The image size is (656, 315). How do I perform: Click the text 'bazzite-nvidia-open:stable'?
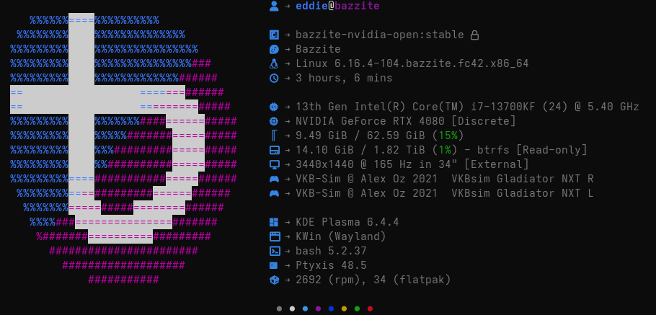(x=379, y=35)
